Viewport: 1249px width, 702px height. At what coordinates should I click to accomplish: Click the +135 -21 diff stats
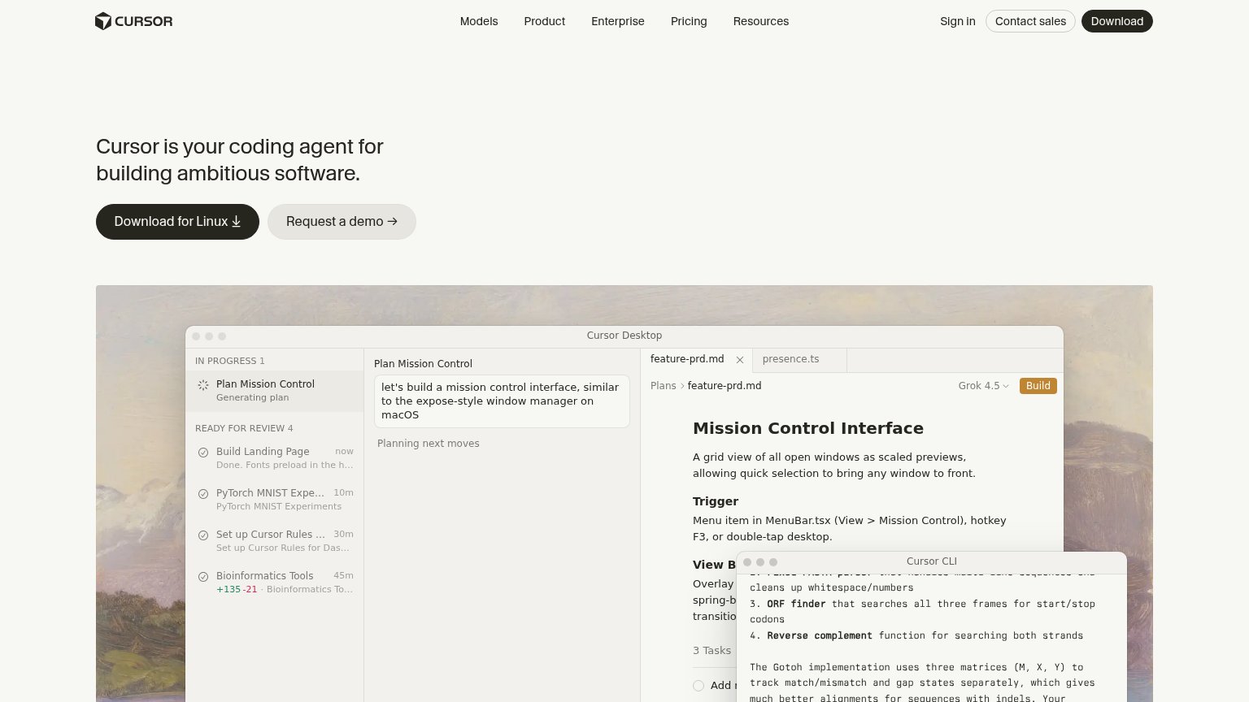point(237,590)
